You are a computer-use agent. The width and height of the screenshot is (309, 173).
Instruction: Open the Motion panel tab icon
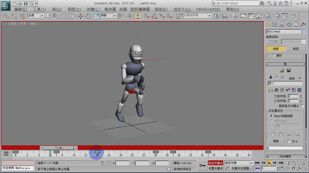coord(289,25)
